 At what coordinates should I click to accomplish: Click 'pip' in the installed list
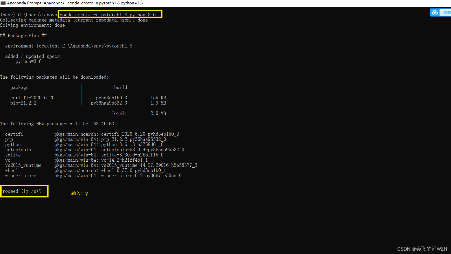click(x=9, y=139)
